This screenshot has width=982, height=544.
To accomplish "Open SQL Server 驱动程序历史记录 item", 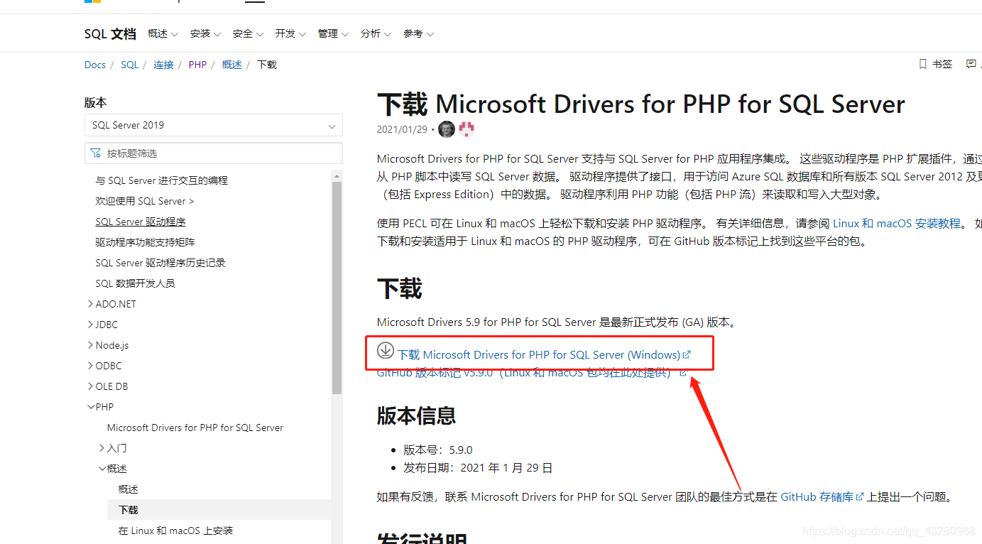I will [160, 263].
